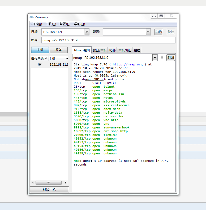This screenshot has height=210, width=206.
Task: Click the 49159/tcp unknown output line
Action: (95, 153)
